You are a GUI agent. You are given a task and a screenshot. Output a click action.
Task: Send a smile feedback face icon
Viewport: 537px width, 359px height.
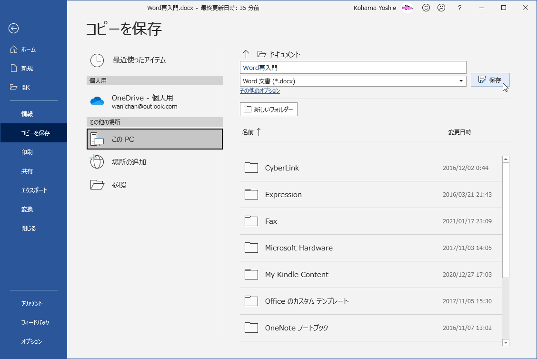[x=426, y=8]
